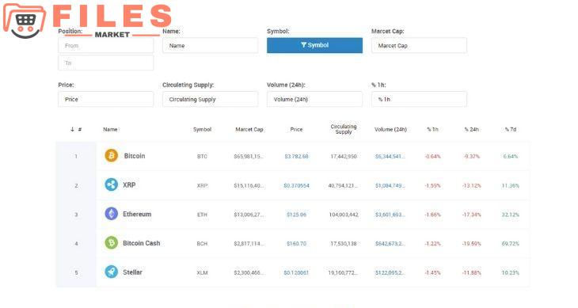Click the Name filter text box
The image size is (578, 308).
tap(210, 45)
